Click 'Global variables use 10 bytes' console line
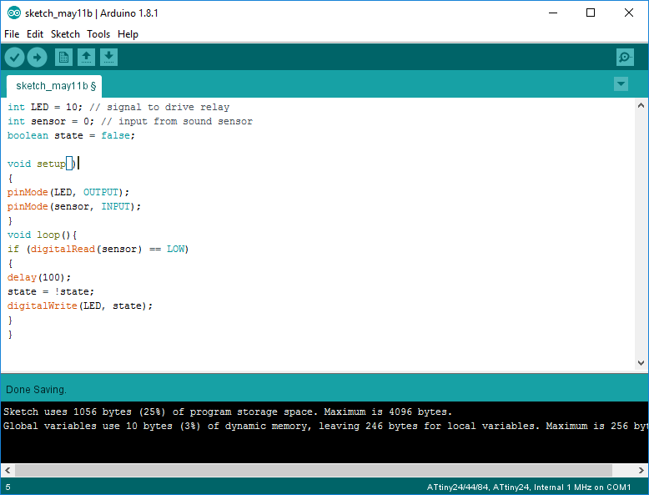 coord(324,427)
